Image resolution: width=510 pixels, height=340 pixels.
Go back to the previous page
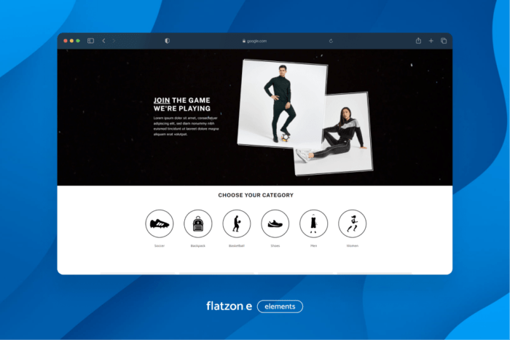coord(103,41)
